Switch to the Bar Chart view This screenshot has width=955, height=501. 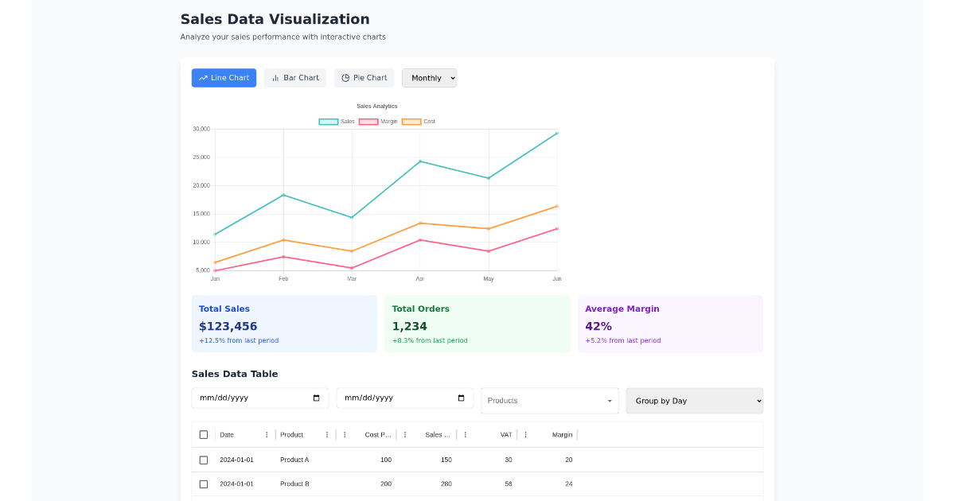[295, 77]
